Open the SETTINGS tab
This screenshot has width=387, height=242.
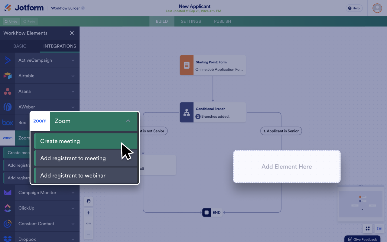click(x=191, y=21)
